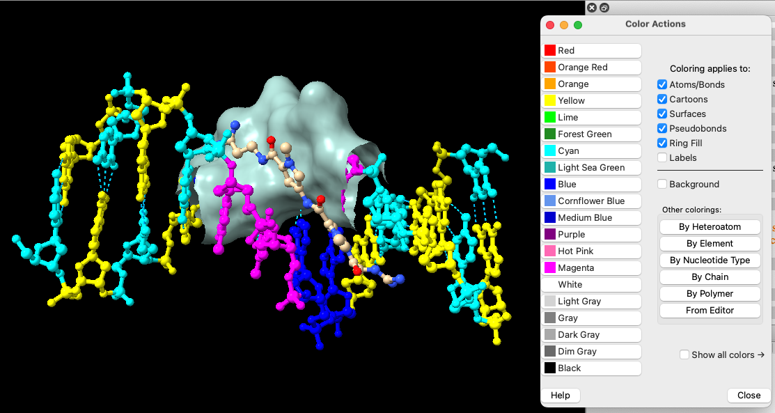Image resolution: width=775 pixels, height=413 pixels.
Task: Check Show all colors option
Action: pos(684,355)
